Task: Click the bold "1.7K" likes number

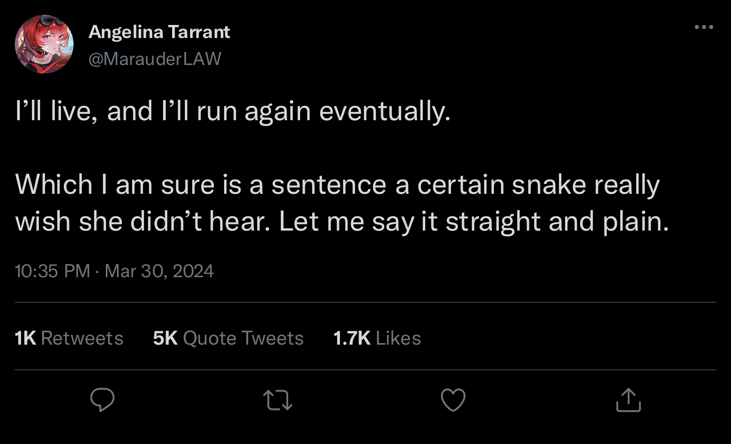Action: pyautogui.click(x=352, y=338)
